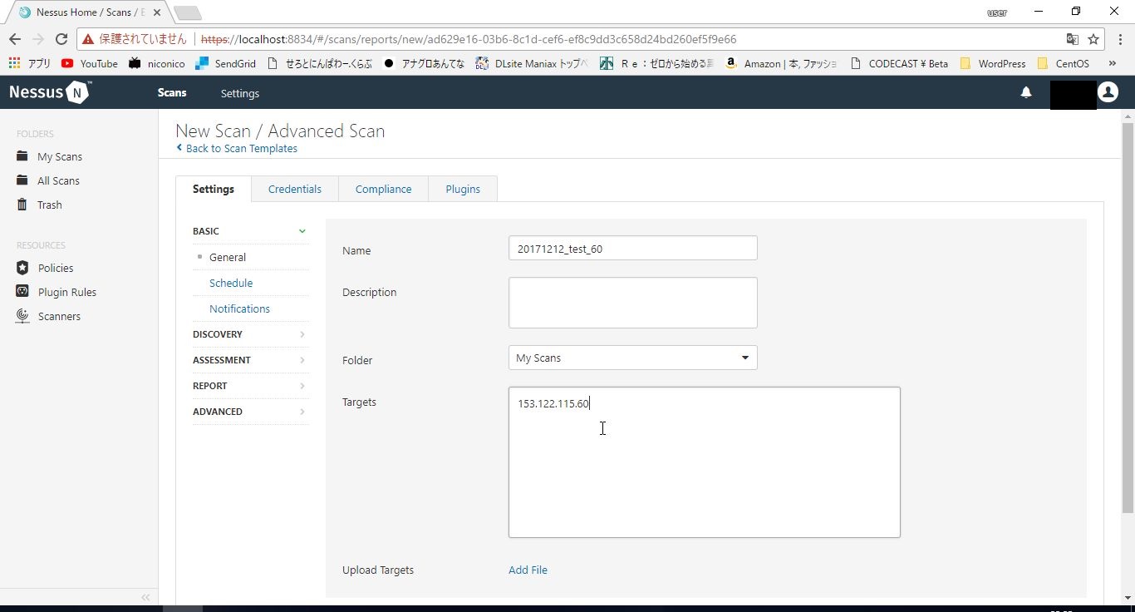Click the Nessus logo in header
Screen dimensions: 1135x612
tap(51, 92)
